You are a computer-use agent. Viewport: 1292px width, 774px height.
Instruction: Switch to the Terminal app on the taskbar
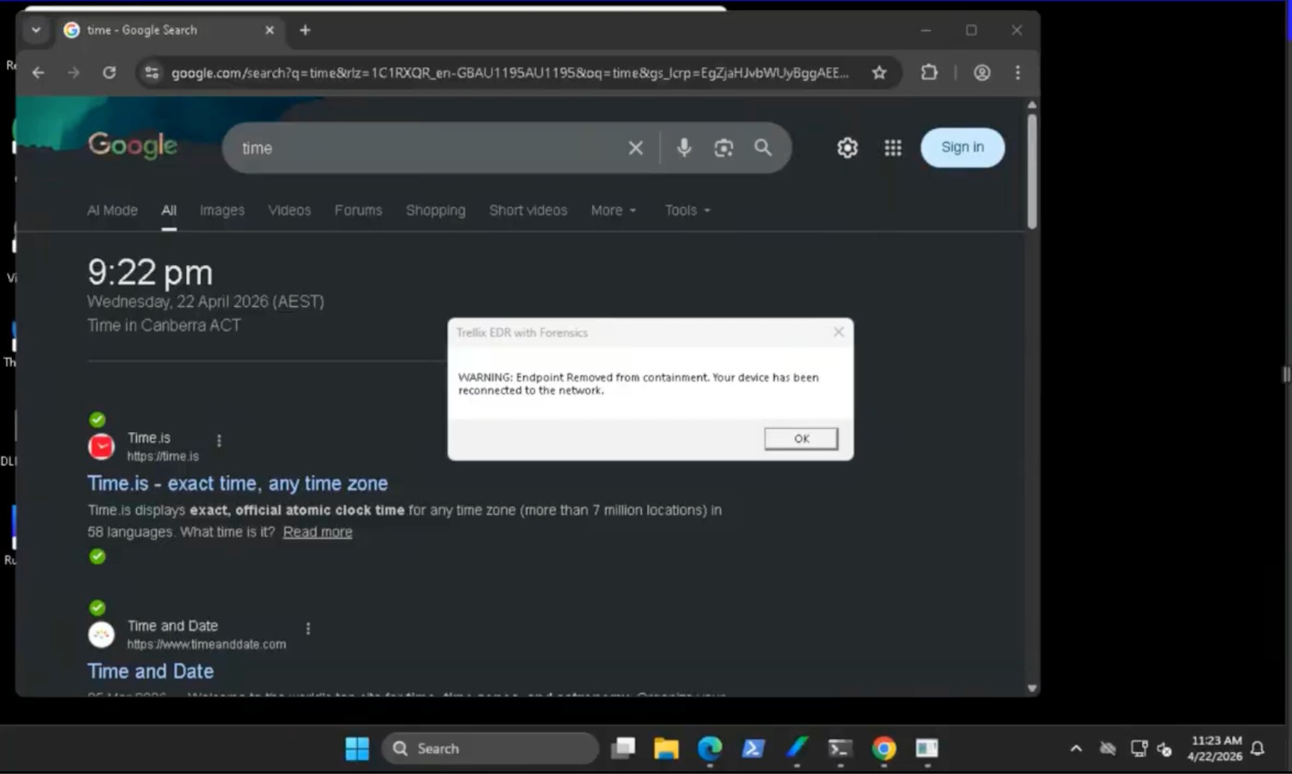[x=840, y=749]
